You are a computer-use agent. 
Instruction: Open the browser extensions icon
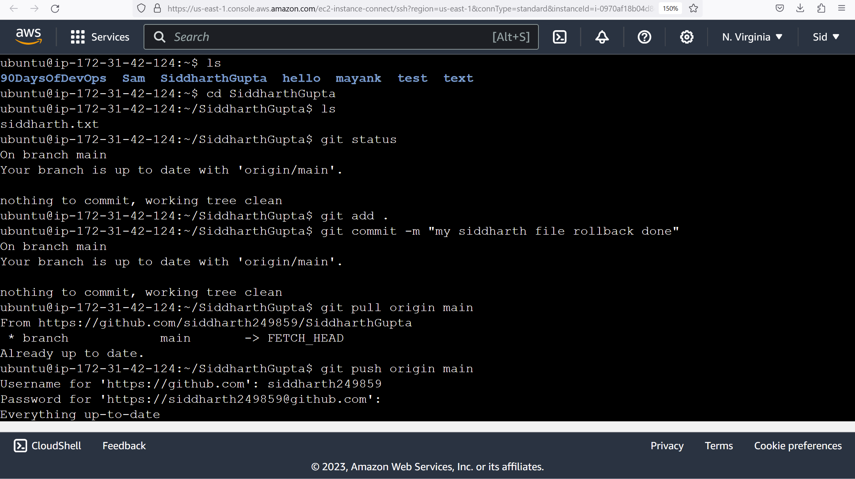[x=821, y=8]
